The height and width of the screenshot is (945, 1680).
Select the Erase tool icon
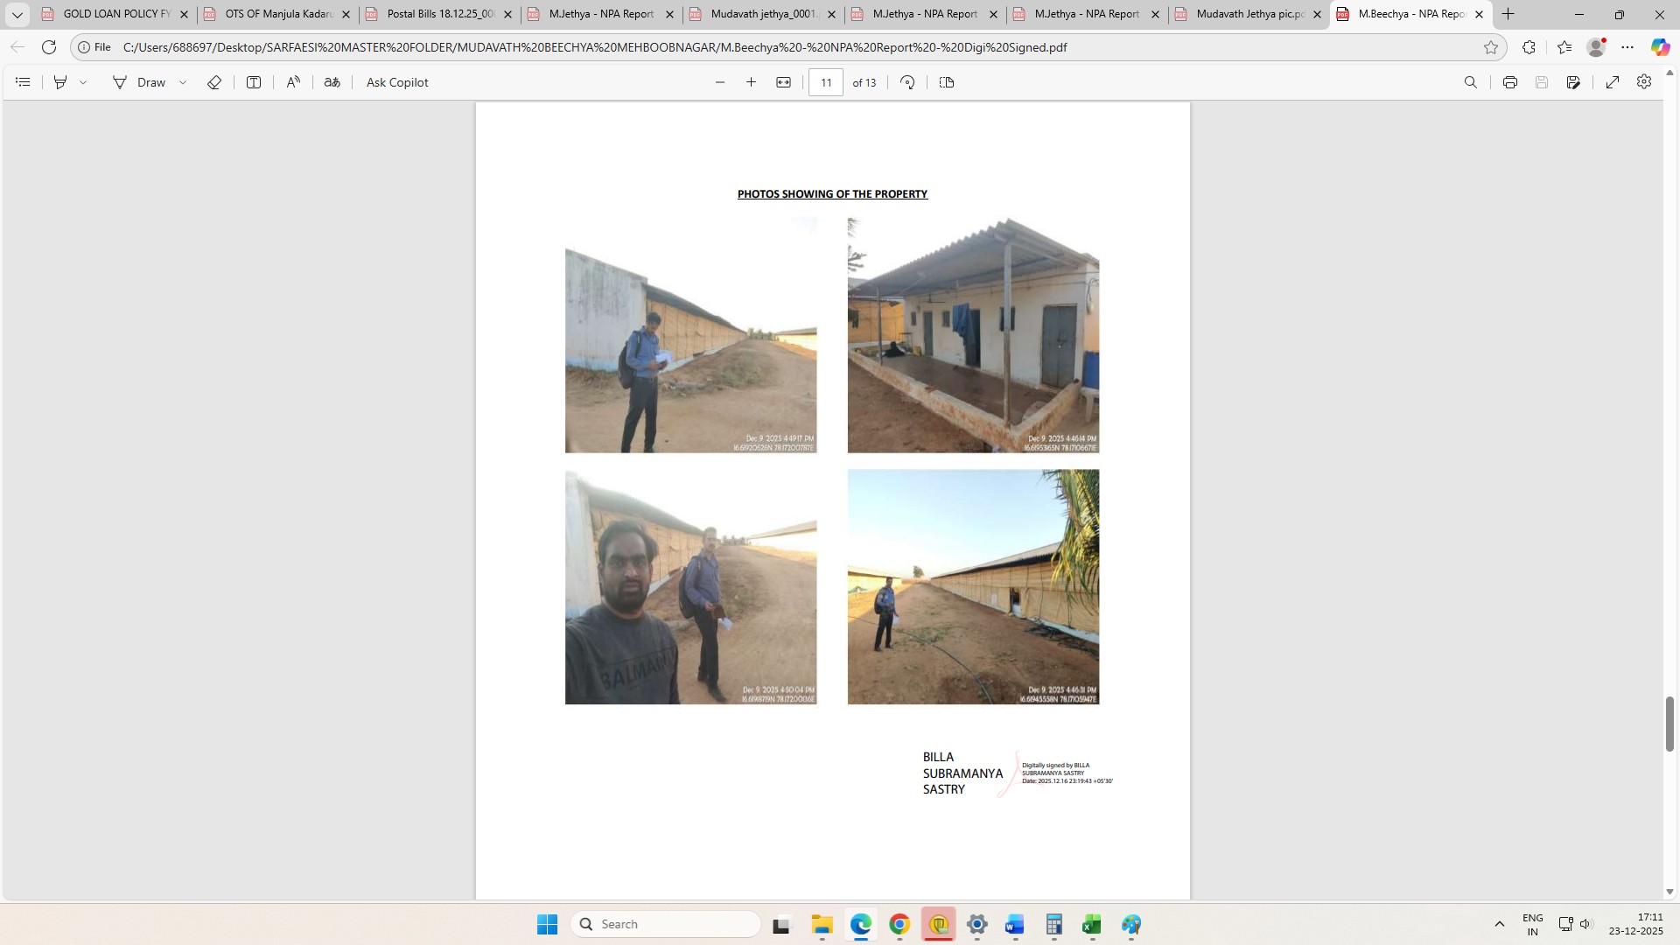point(213,82)
